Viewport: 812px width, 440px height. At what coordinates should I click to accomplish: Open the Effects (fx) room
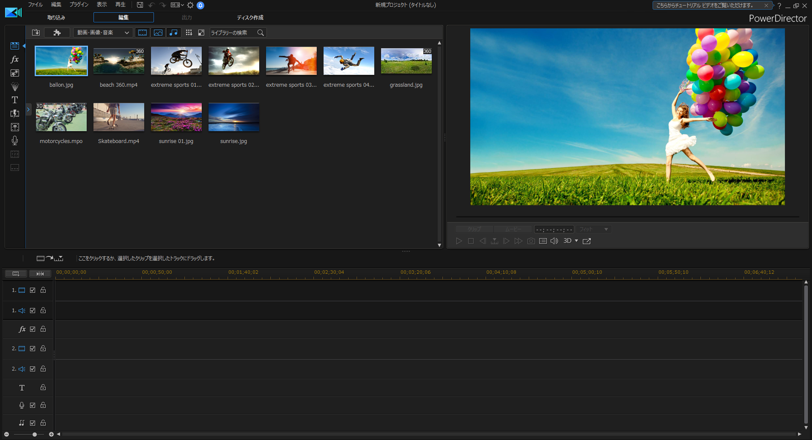[15, 60]
